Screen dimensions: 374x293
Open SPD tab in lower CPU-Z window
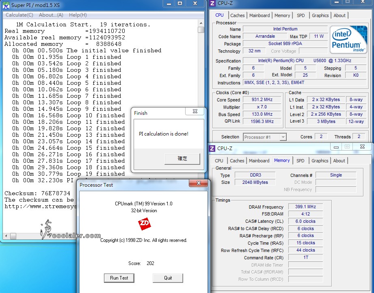(300, 161)
